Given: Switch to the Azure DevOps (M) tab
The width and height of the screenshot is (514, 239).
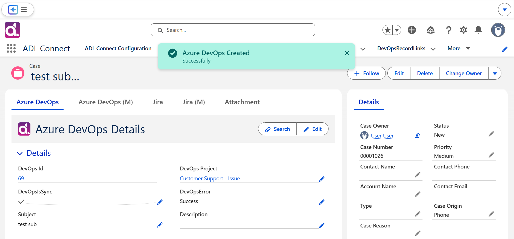Looking at the screenshot, I should tap(106, 102).
